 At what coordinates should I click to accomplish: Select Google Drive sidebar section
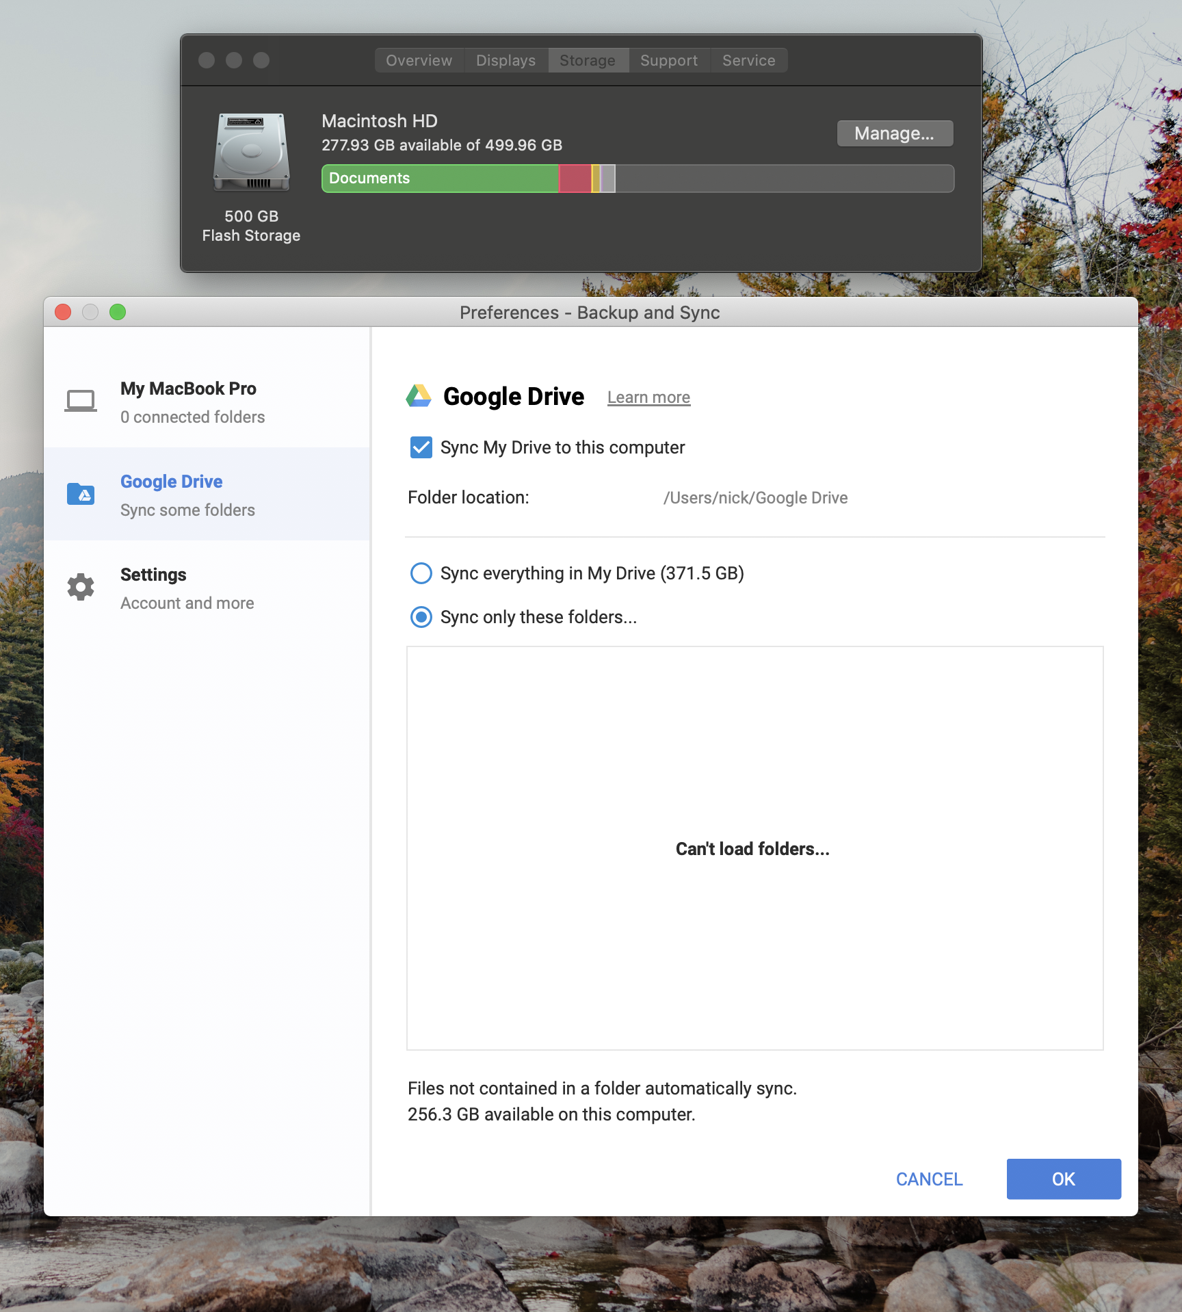point(207,494)
